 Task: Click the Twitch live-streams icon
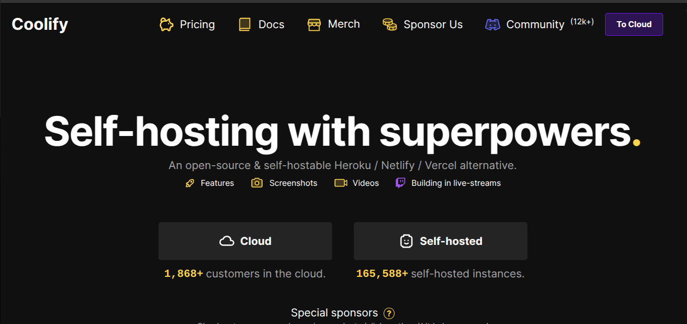[400, 183]
